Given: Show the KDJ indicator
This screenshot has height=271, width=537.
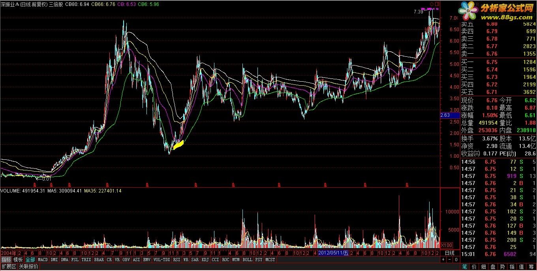Looking at the screenshot, I should click(x=205, y=260).
